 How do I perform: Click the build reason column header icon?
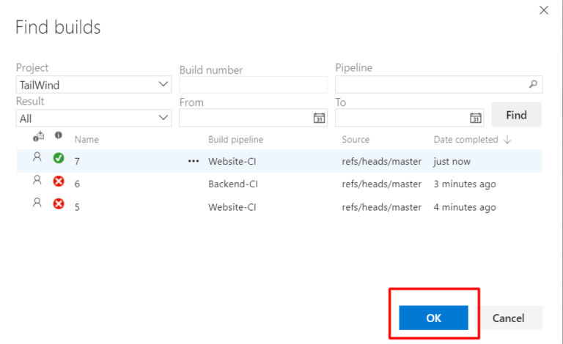tap(39, 136)
